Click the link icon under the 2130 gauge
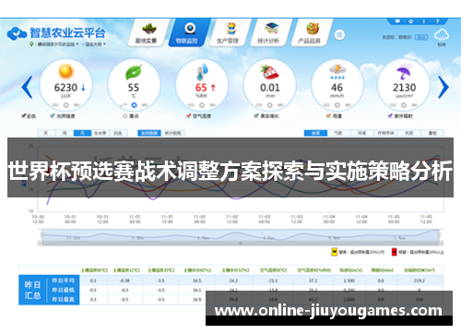The image size is (461, 334). (393, 105)
